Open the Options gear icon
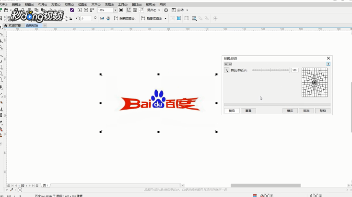 166,10
